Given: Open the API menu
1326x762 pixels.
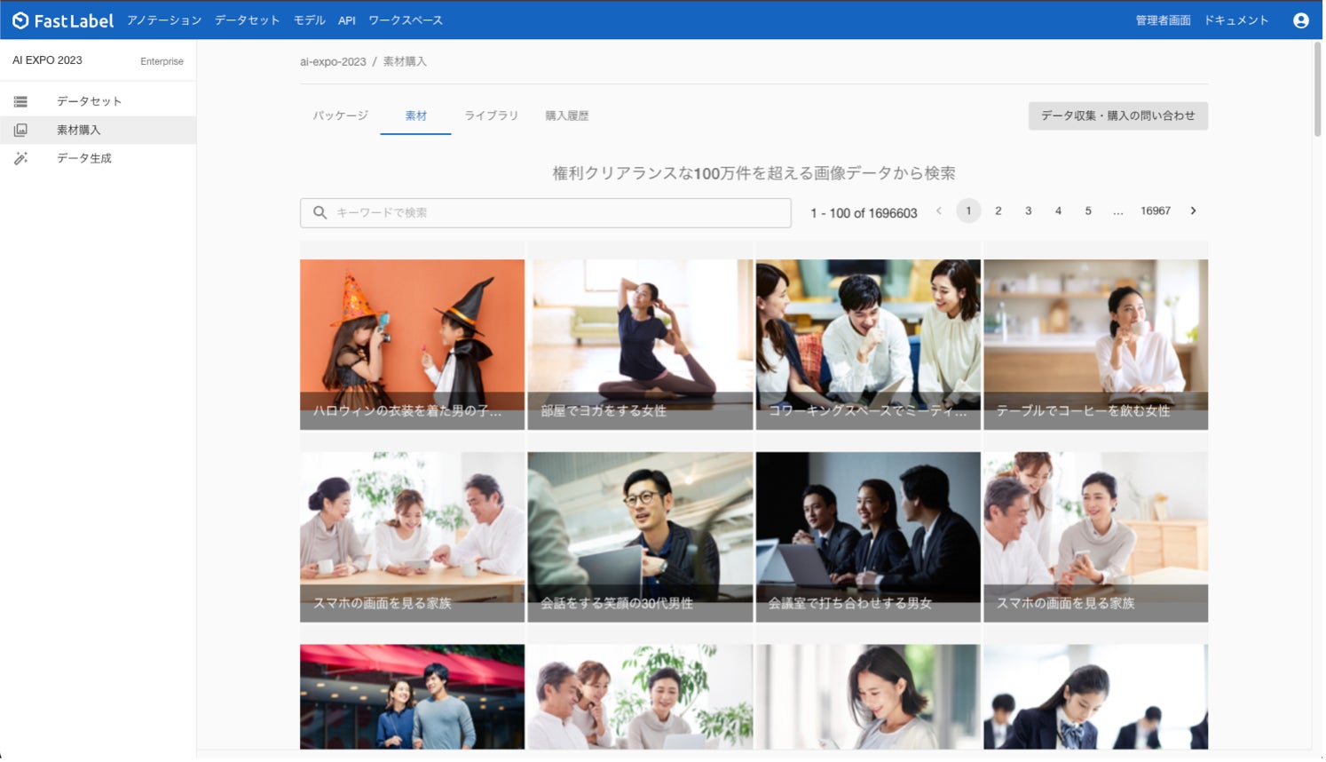Looking at the screenshot, I should click(x=347, y=20).
